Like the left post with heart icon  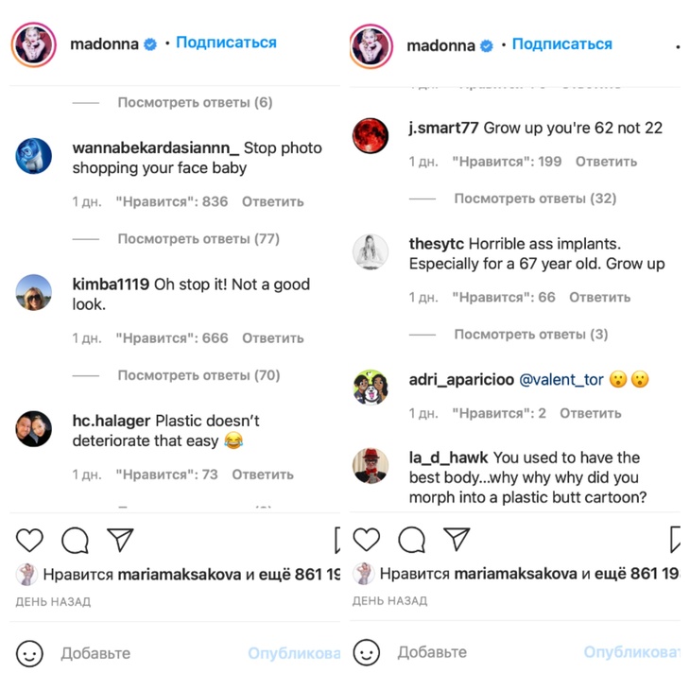point(29,540)
